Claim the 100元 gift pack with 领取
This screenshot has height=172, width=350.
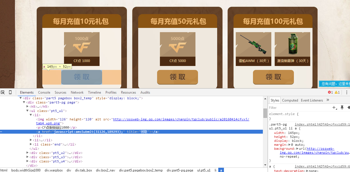273,77
